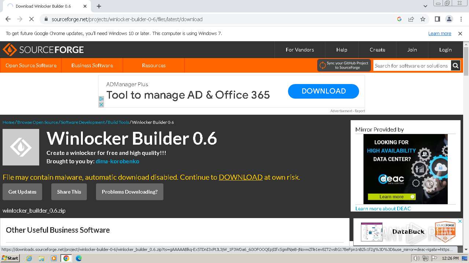Viewport: 469px width, 263px height.
Task: Open the Help menu item
Action: 342,50
